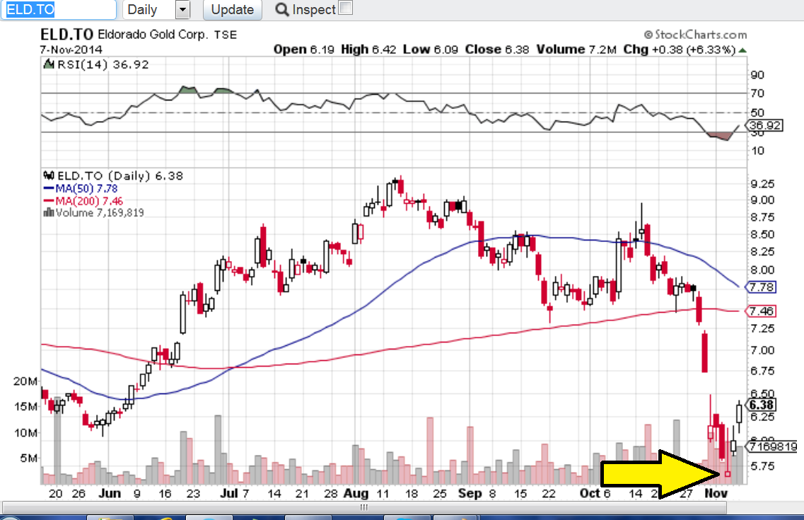Click the "RSI(14) 36.92" label

(103, 64)
